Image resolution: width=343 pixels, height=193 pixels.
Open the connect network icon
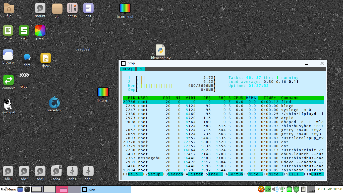[x=9, y=80]
